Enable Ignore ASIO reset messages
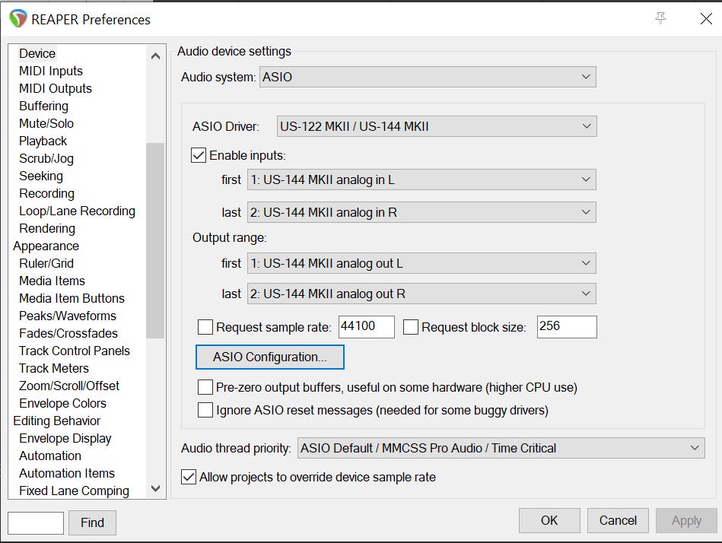The width and height of the screenshot is (722, 543). pyautogui.click(x=205, y=410)
